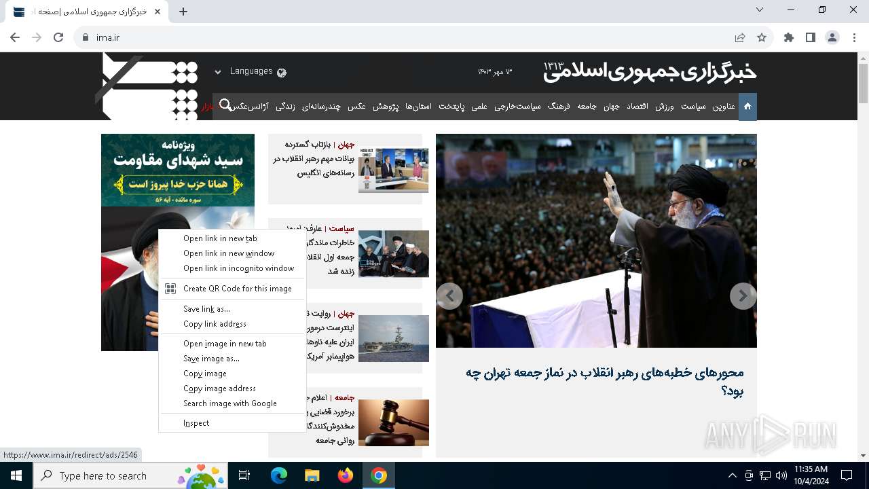Click the ورزش navigation menu item
The height and width of the screenshot is (489, 869).
click(x=665, y=107)
